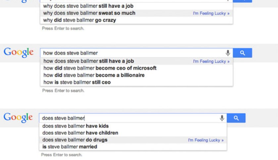The image size is (278, 160).
Task: Click Google logo next to "does steve ballmer" query
Action: pos(18,117)
